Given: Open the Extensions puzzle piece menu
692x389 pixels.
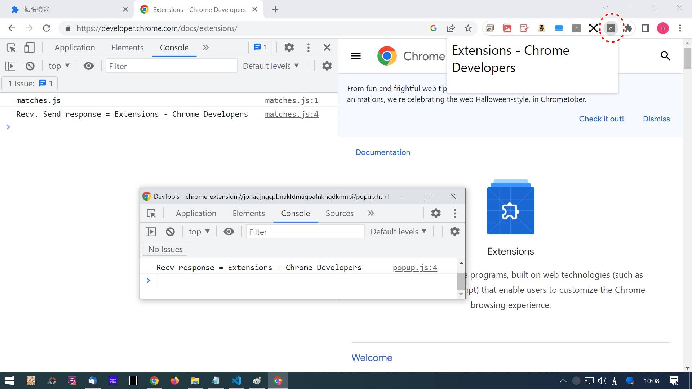Looking at the screenshot, I should pyautogui.click(x=628, y=28).
